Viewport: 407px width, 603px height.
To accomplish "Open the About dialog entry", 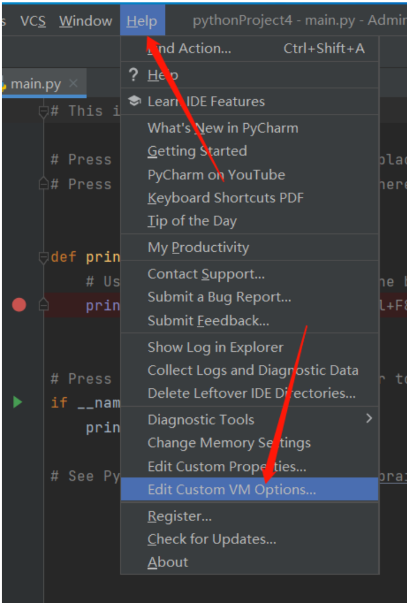I will coord(168,562).
